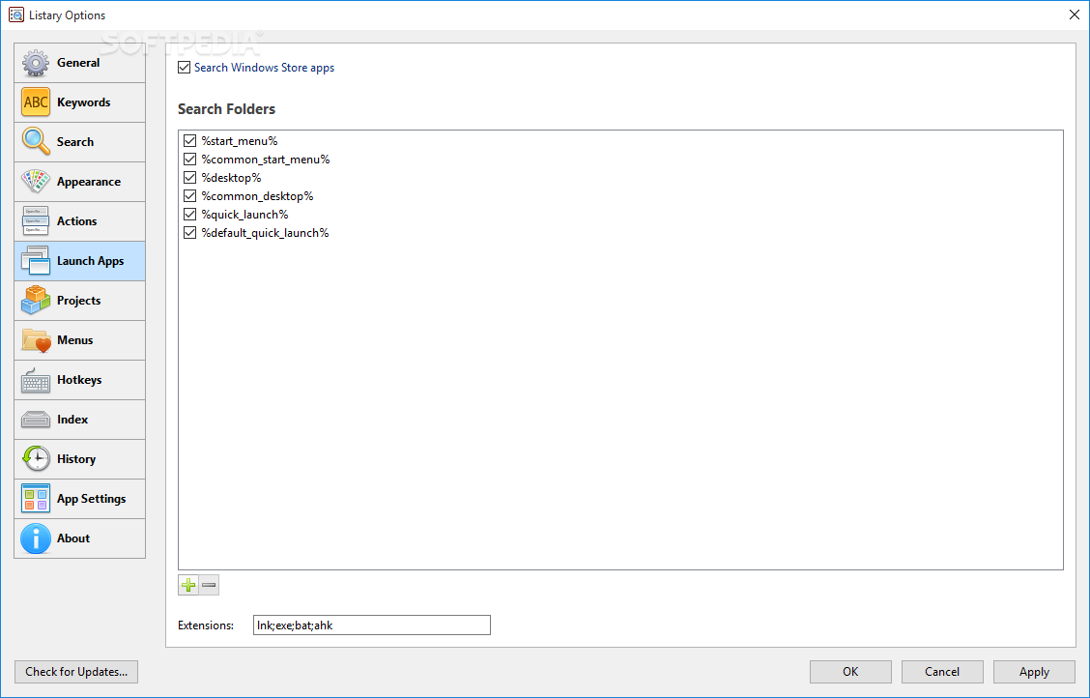Uncheck the %start_menu% folder
Image resolution: width=1090 pixels, height=698 pixels.
(x=189, y=141)
